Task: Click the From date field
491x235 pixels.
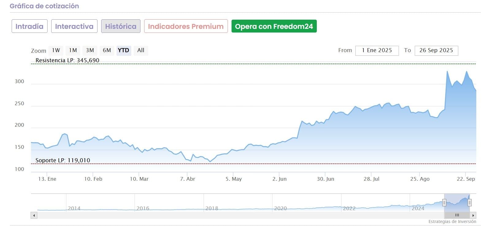Action: pos(377,51)
